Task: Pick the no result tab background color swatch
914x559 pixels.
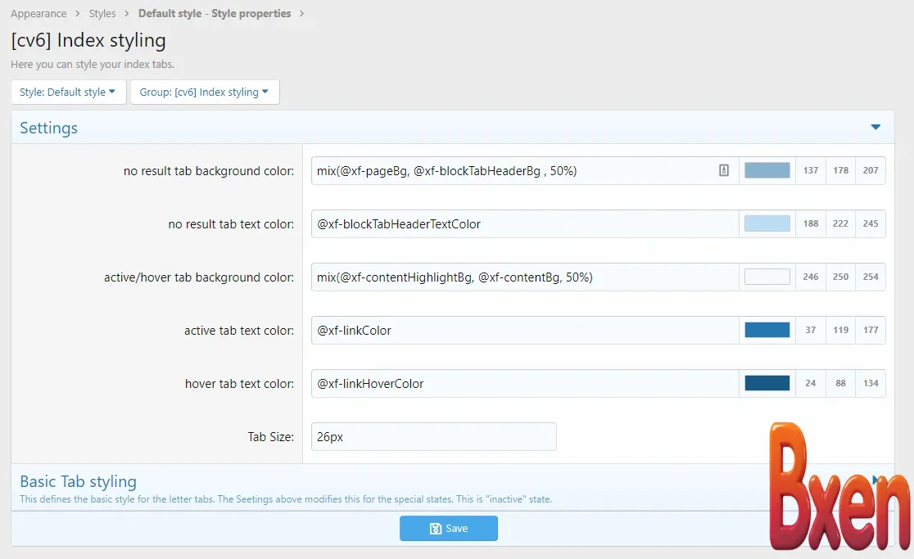Action: click(767, 170)
